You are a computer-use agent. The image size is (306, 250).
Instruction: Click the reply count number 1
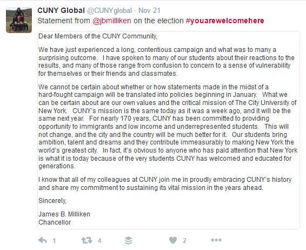[x=54, y=241]
